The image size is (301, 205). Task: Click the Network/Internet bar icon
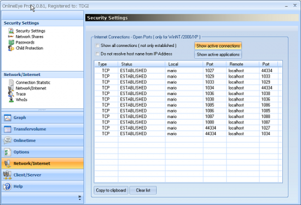pyautogui.click(x=8, y=163)
